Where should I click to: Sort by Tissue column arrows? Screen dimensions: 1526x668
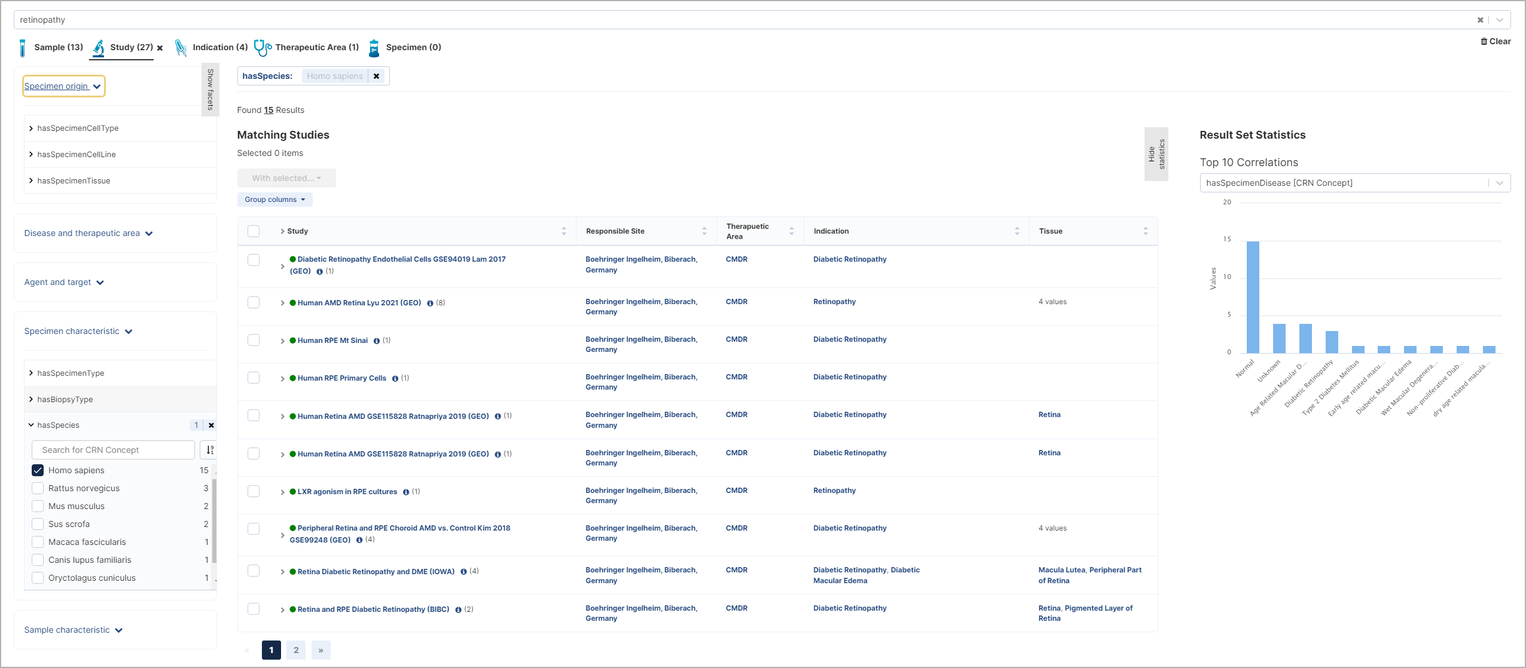click(1145, 231)
